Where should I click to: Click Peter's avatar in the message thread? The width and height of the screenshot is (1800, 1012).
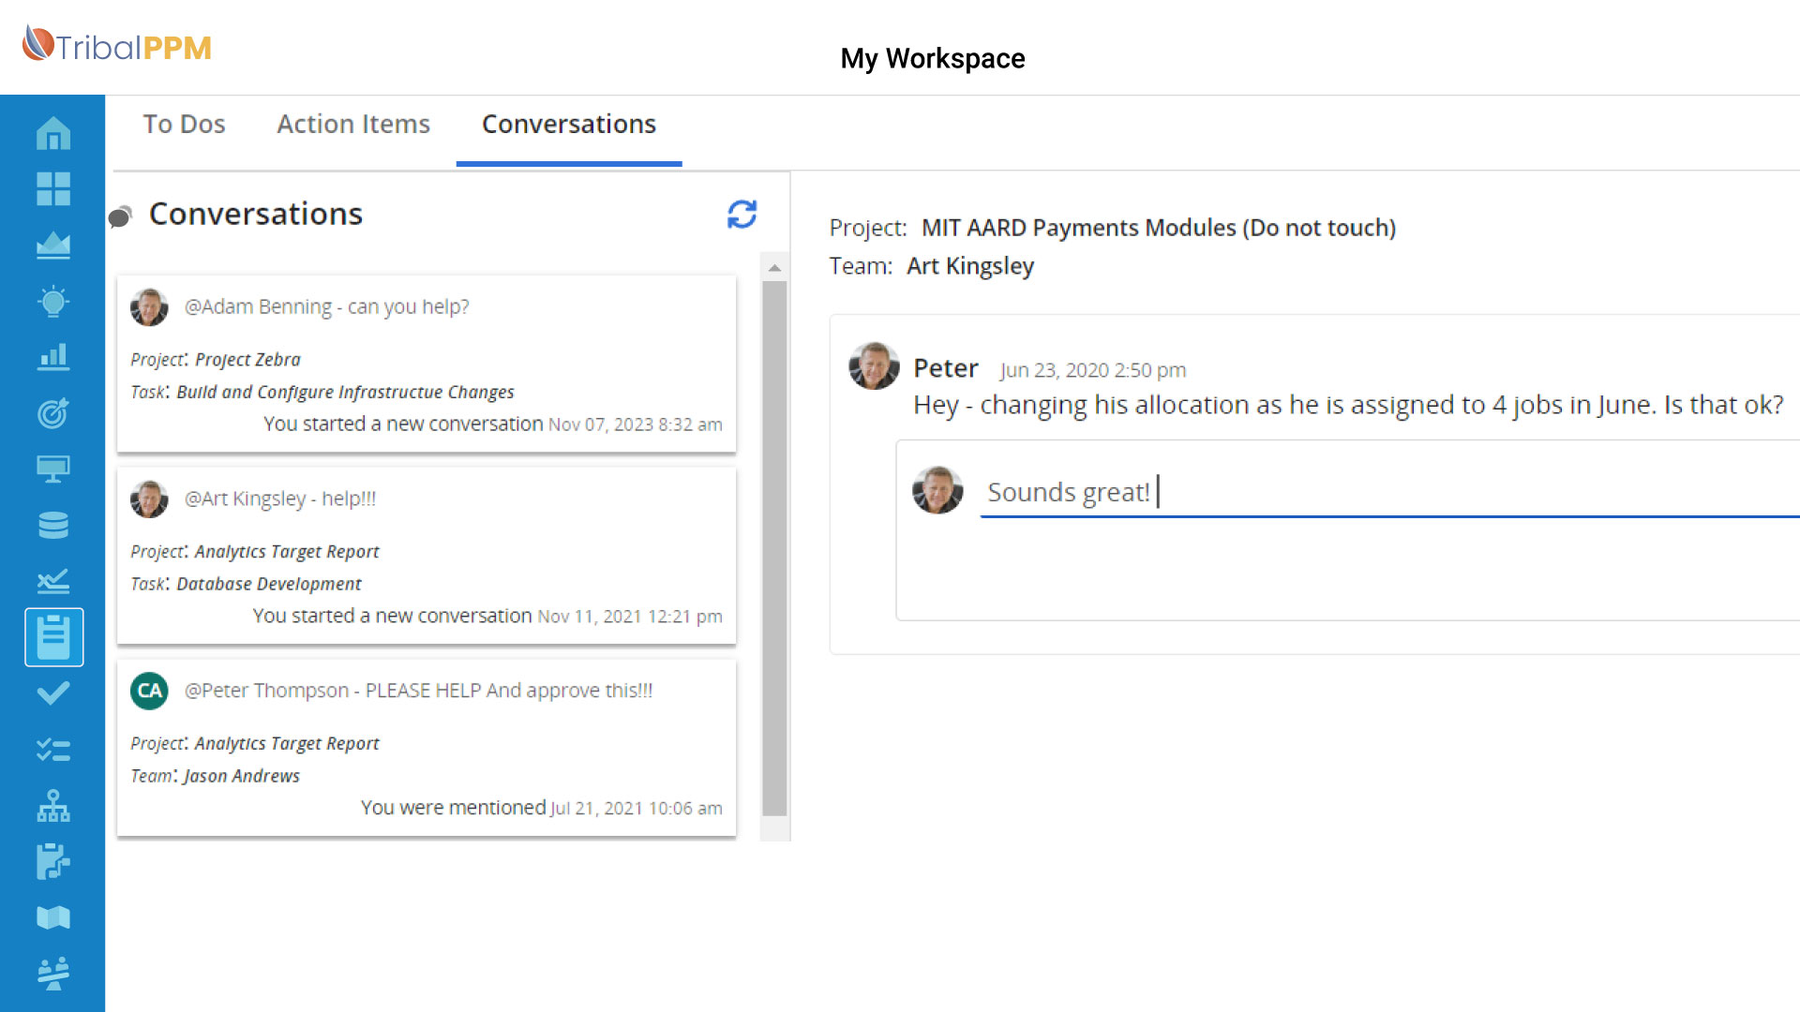[874, 366]
